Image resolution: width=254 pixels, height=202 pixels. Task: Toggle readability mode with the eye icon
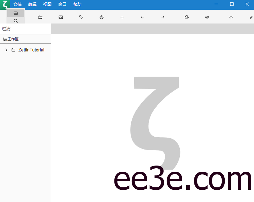coord(207,17)
